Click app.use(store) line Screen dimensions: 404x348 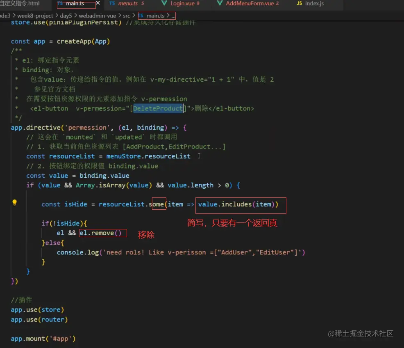click(37, 309)
